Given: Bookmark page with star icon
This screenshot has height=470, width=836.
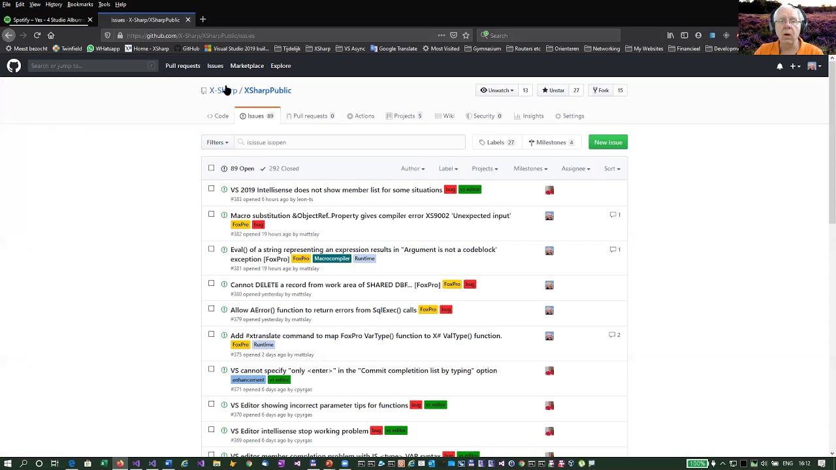Looking at the screenshot, I should (466, 35).
